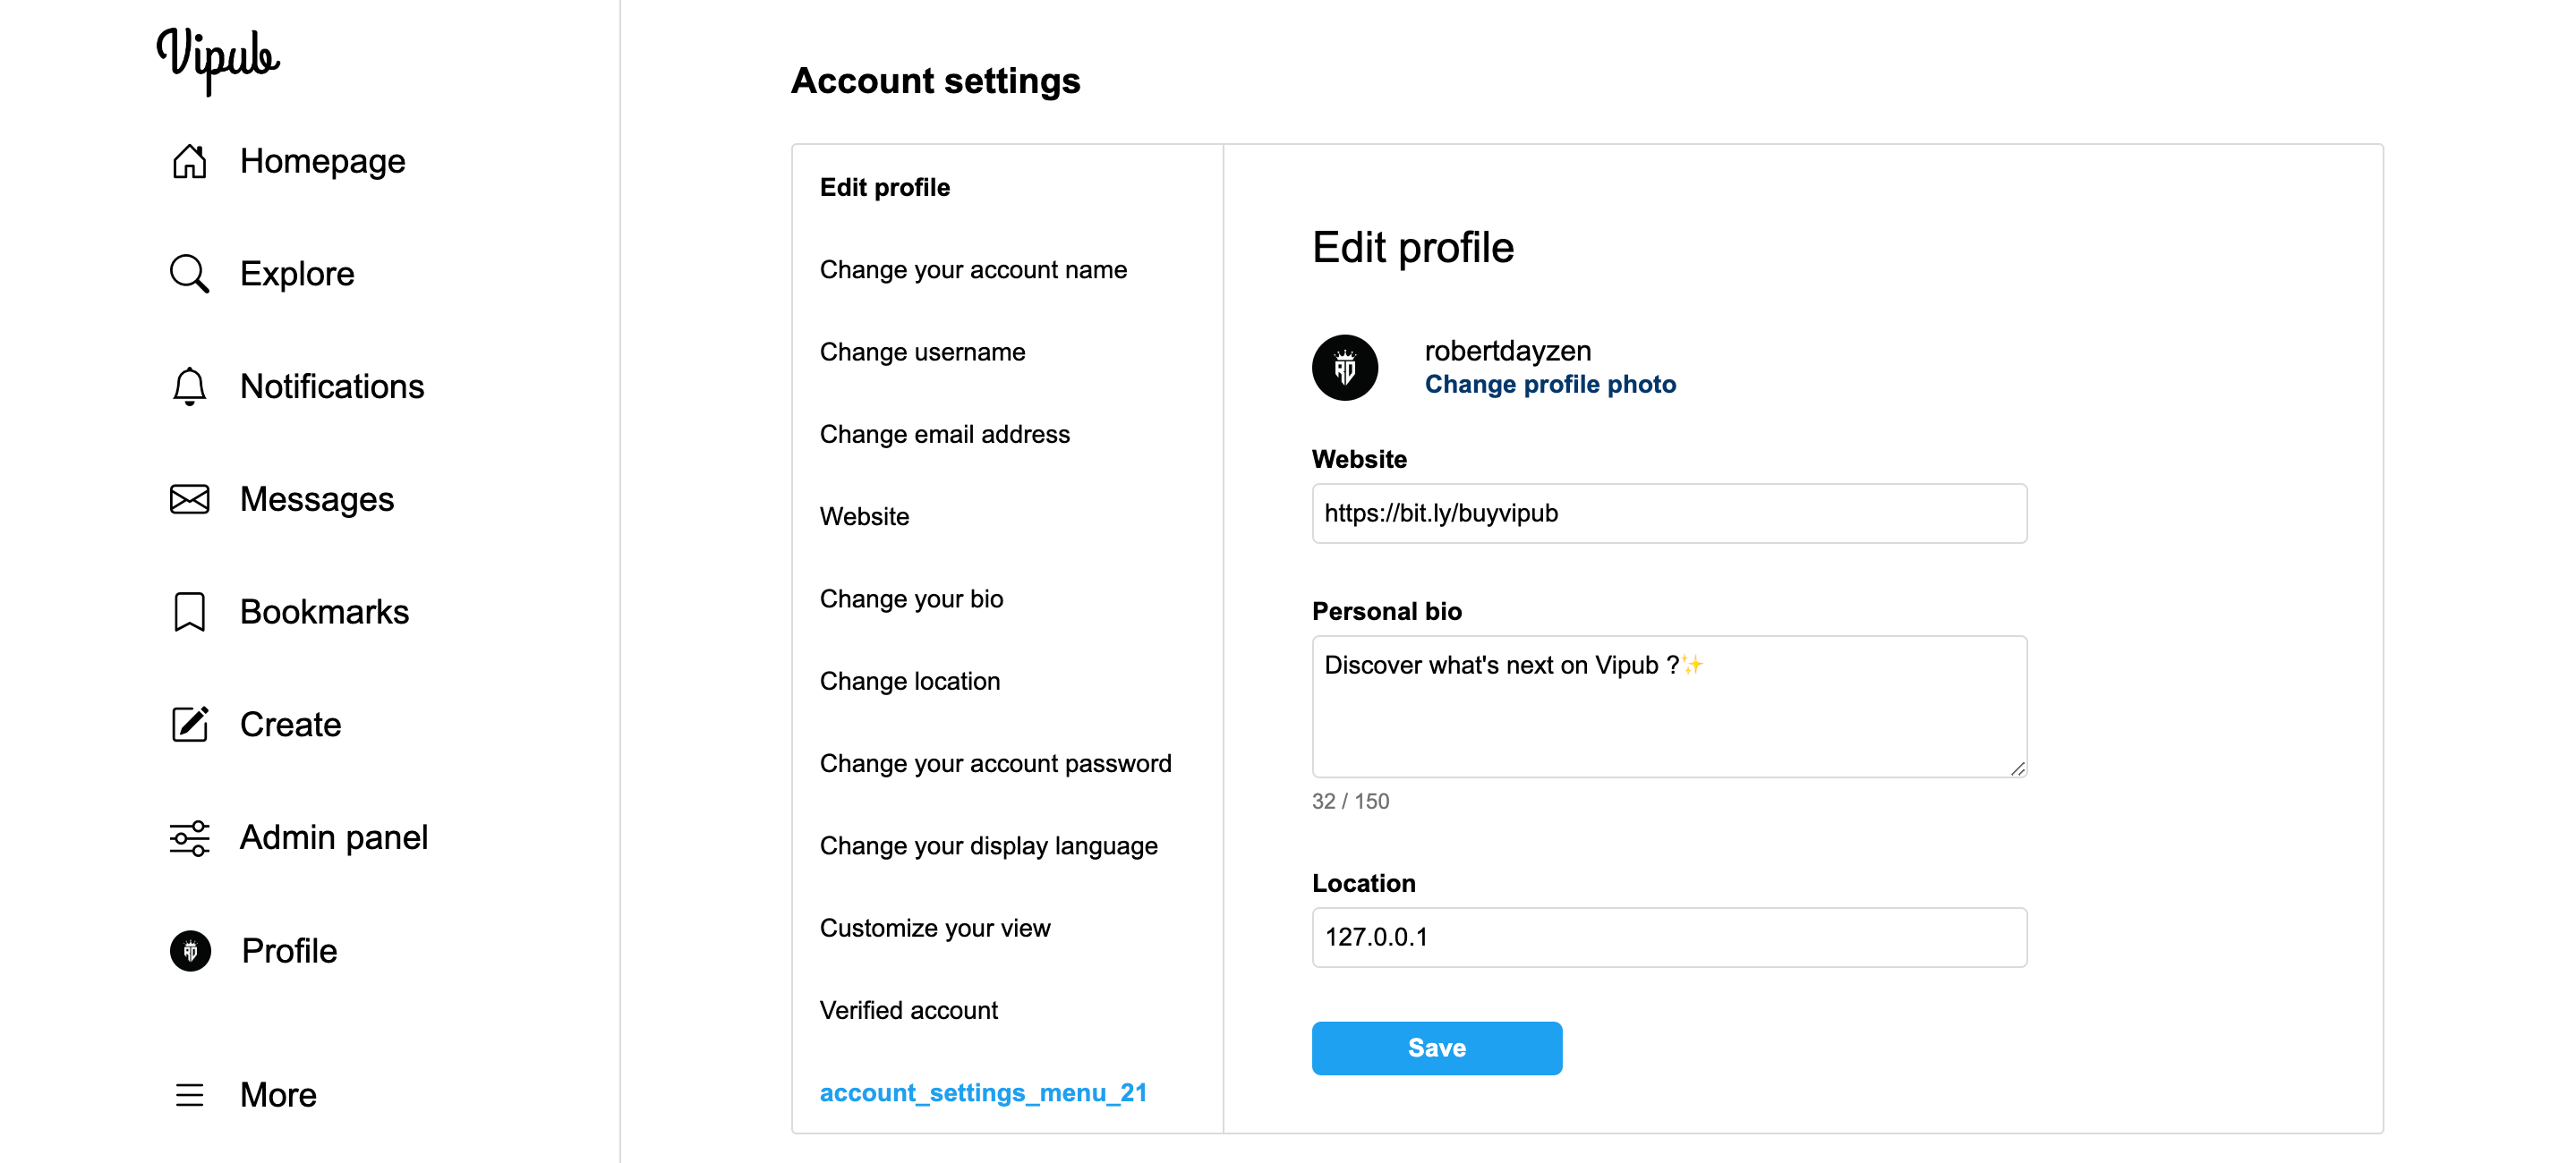Screen dimensions: 2576x1163
Task: Click robertdayzen profile picture in Edit profile
Action: 1344,368
